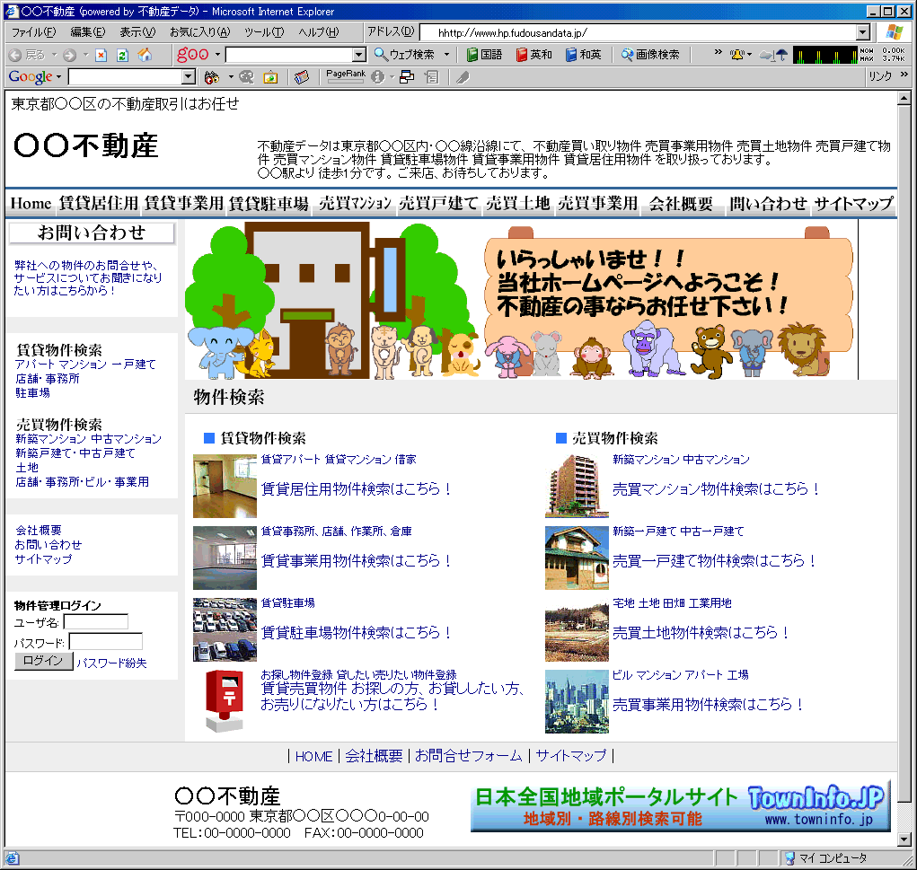Open the 英和 dictionary button
Viewport: 917px width, 870px height.
pyautogui.click(x=533, y=55)
